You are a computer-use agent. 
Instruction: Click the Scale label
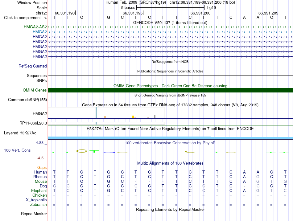coord(42,8)
